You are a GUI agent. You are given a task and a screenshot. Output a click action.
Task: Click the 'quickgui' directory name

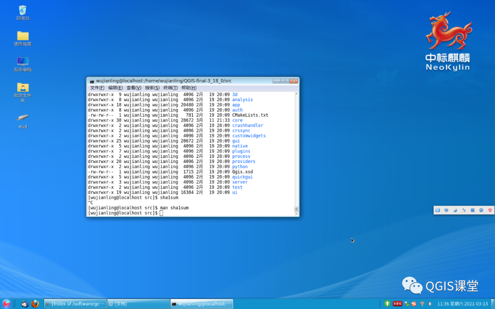pyautogui.click(x=242, y=177)
